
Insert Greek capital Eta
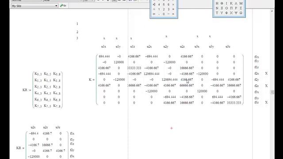217,4
